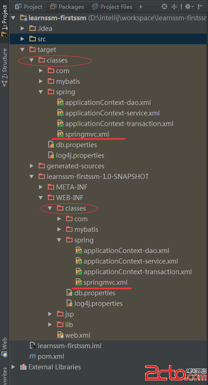Collapse the classes arrow under WEB-INF
Image resolution: width=208 pixels, height=385 pixels.
(50, 208)
